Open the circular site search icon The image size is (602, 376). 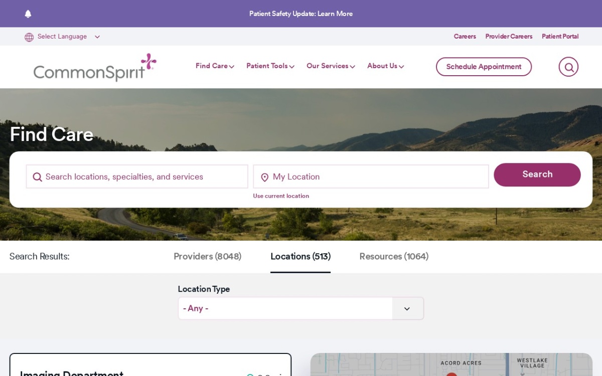coord(568,67)
